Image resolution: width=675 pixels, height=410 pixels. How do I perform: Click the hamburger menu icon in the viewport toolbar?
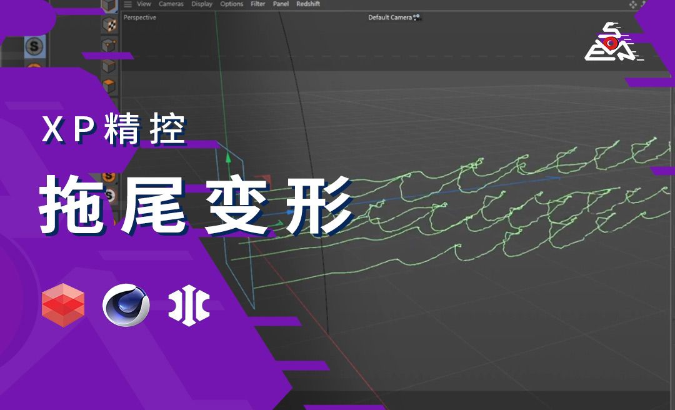(x=127, y=4)
